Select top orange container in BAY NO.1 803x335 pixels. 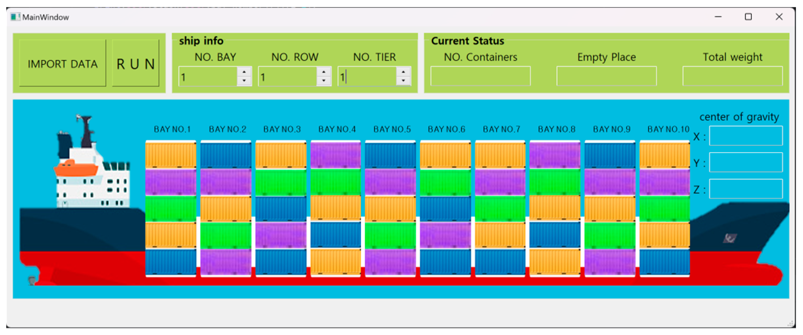[x=171, y=155]
